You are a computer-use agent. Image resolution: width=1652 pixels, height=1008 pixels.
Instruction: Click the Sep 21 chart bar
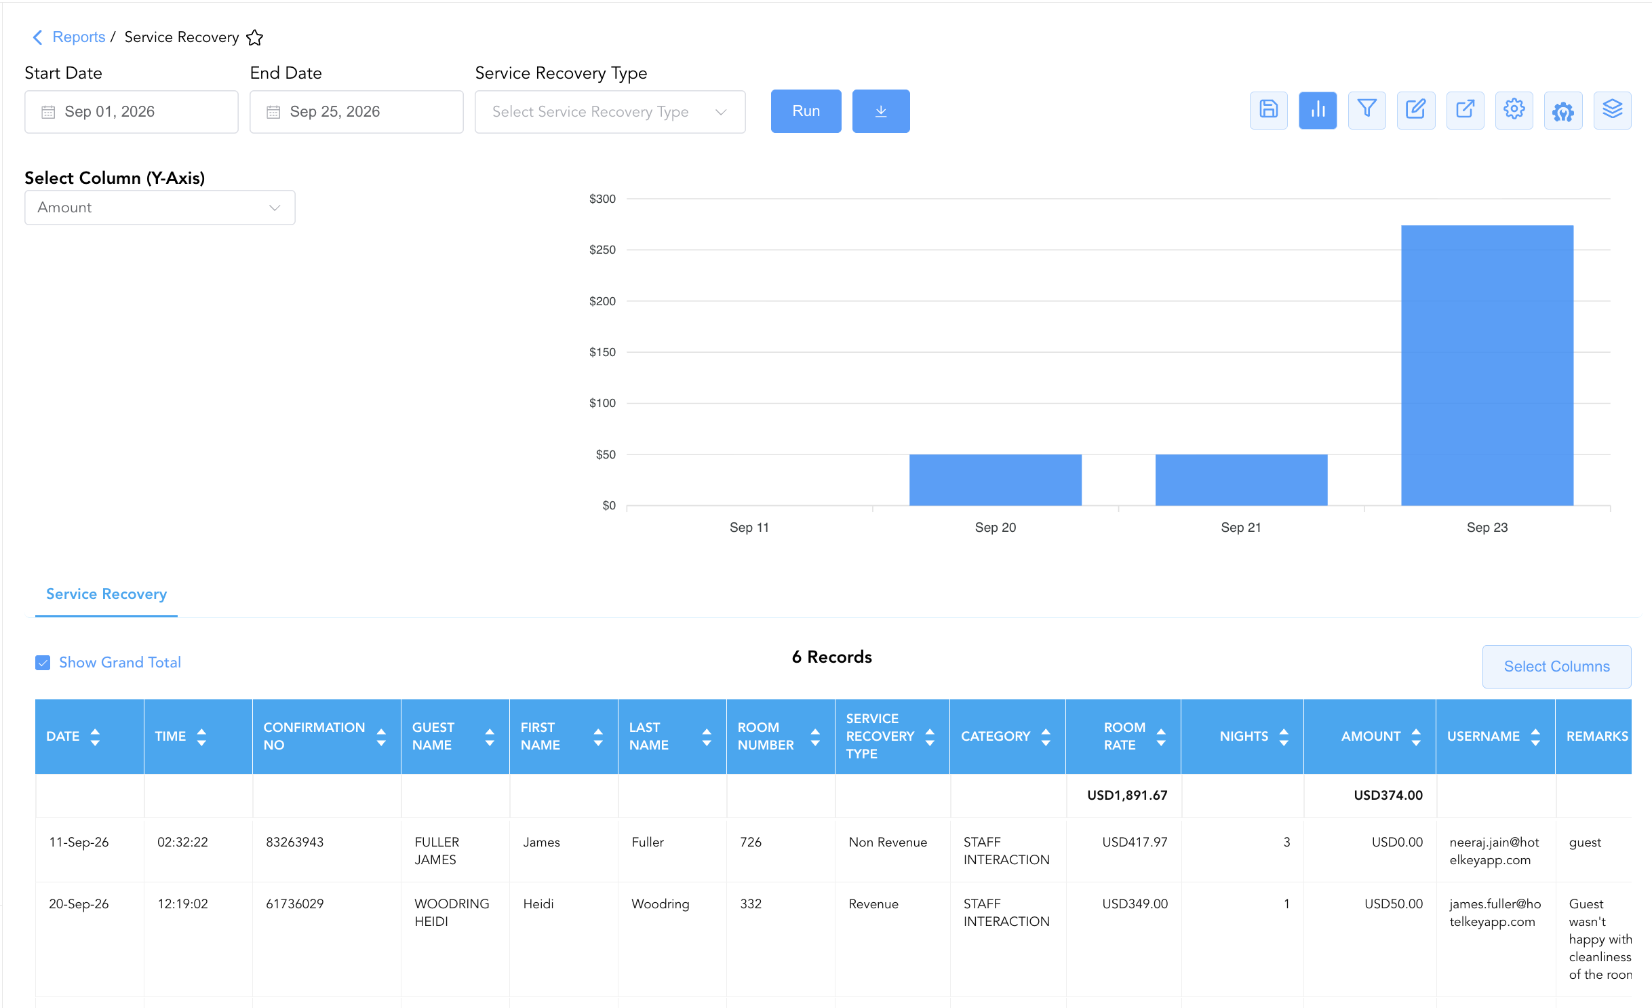pyautogui.click(x=1241, y=480)
